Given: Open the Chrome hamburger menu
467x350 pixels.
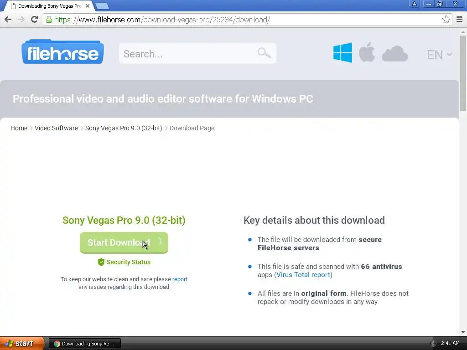Looking at the screenshot, I should (x=459, y=20).
